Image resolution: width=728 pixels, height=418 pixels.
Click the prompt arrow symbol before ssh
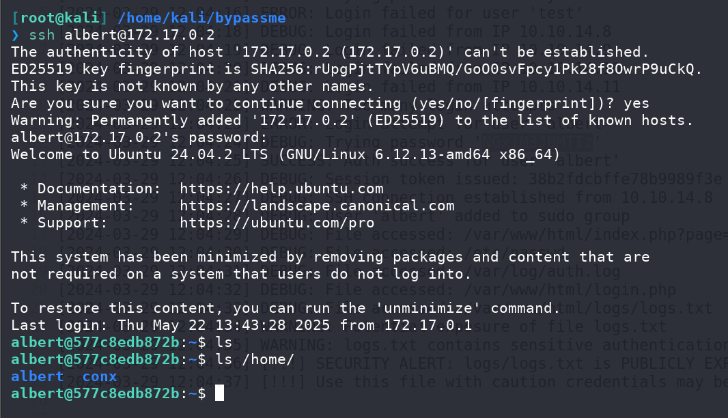[x=15, y=36]
